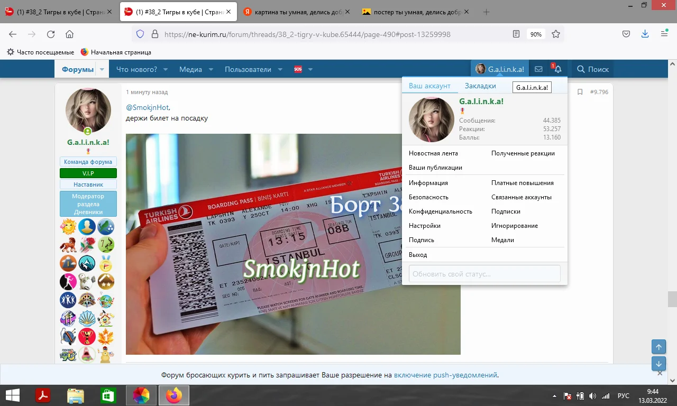Click the sun smiley badge
677x406 pixels.
(x=68, y=227)
